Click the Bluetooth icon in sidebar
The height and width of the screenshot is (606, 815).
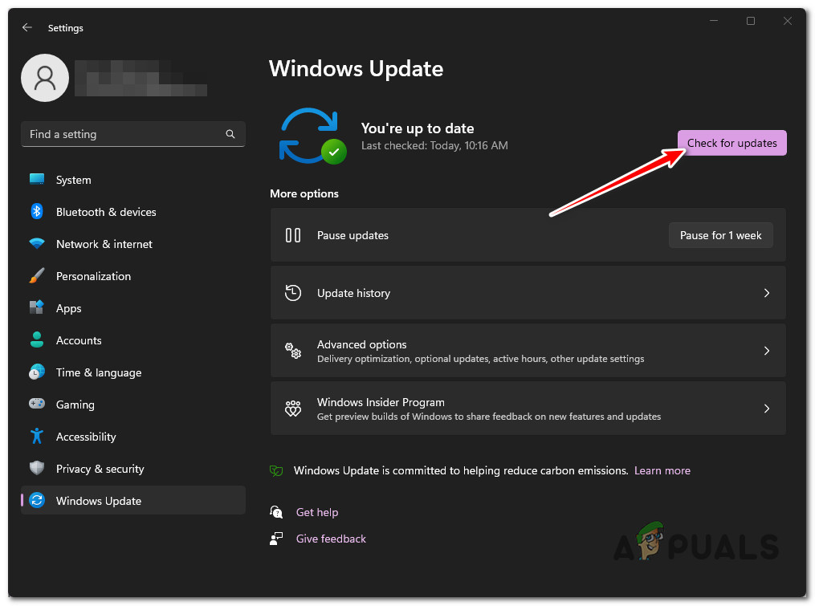(37, 212)
